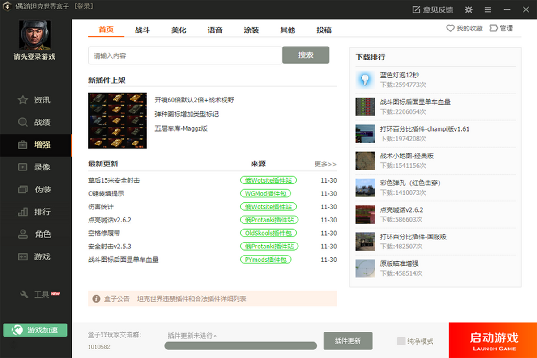The width and height of the screenshot is (537, 358).
Task: Open the 战绩 search icon in sidebar
Action: click(x=23, y=122)
